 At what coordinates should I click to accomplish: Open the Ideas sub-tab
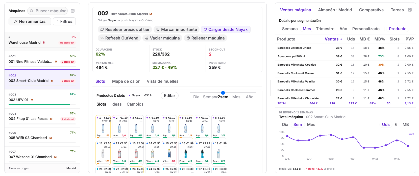116,104
